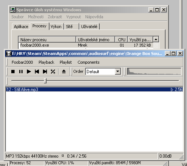This screenshot has width=187, height=166.
Task: Click the Order combo box showing Default
Action: coord(103,71)
